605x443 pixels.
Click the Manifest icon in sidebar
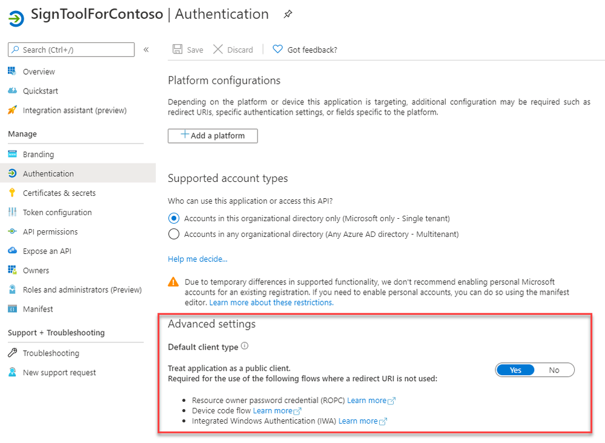click(12, 308)
